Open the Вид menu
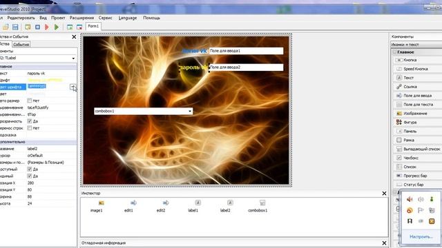 pos(43,18)
